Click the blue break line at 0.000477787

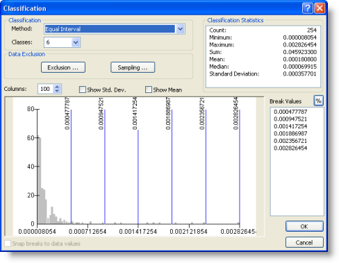coord(71,167)
